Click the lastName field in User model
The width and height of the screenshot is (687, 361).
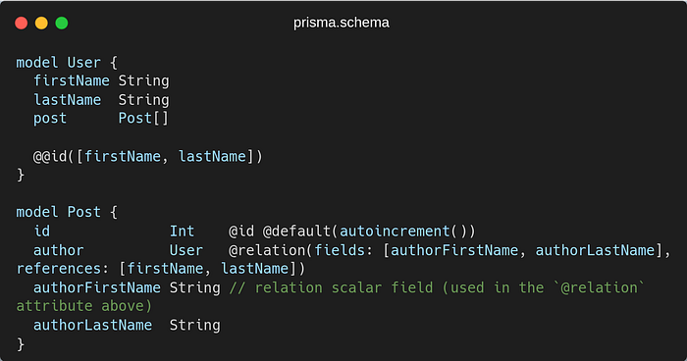pos(68,99)
